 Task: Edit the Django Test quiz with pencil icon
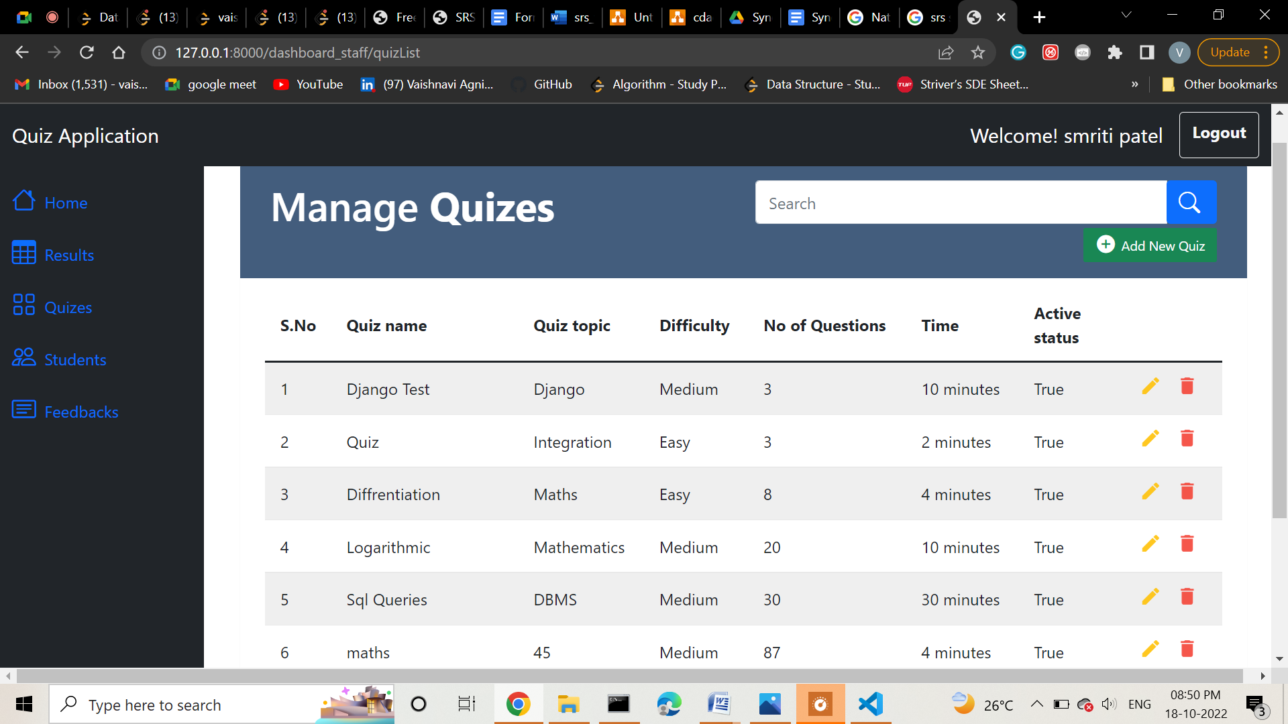tap(1150, 386)
